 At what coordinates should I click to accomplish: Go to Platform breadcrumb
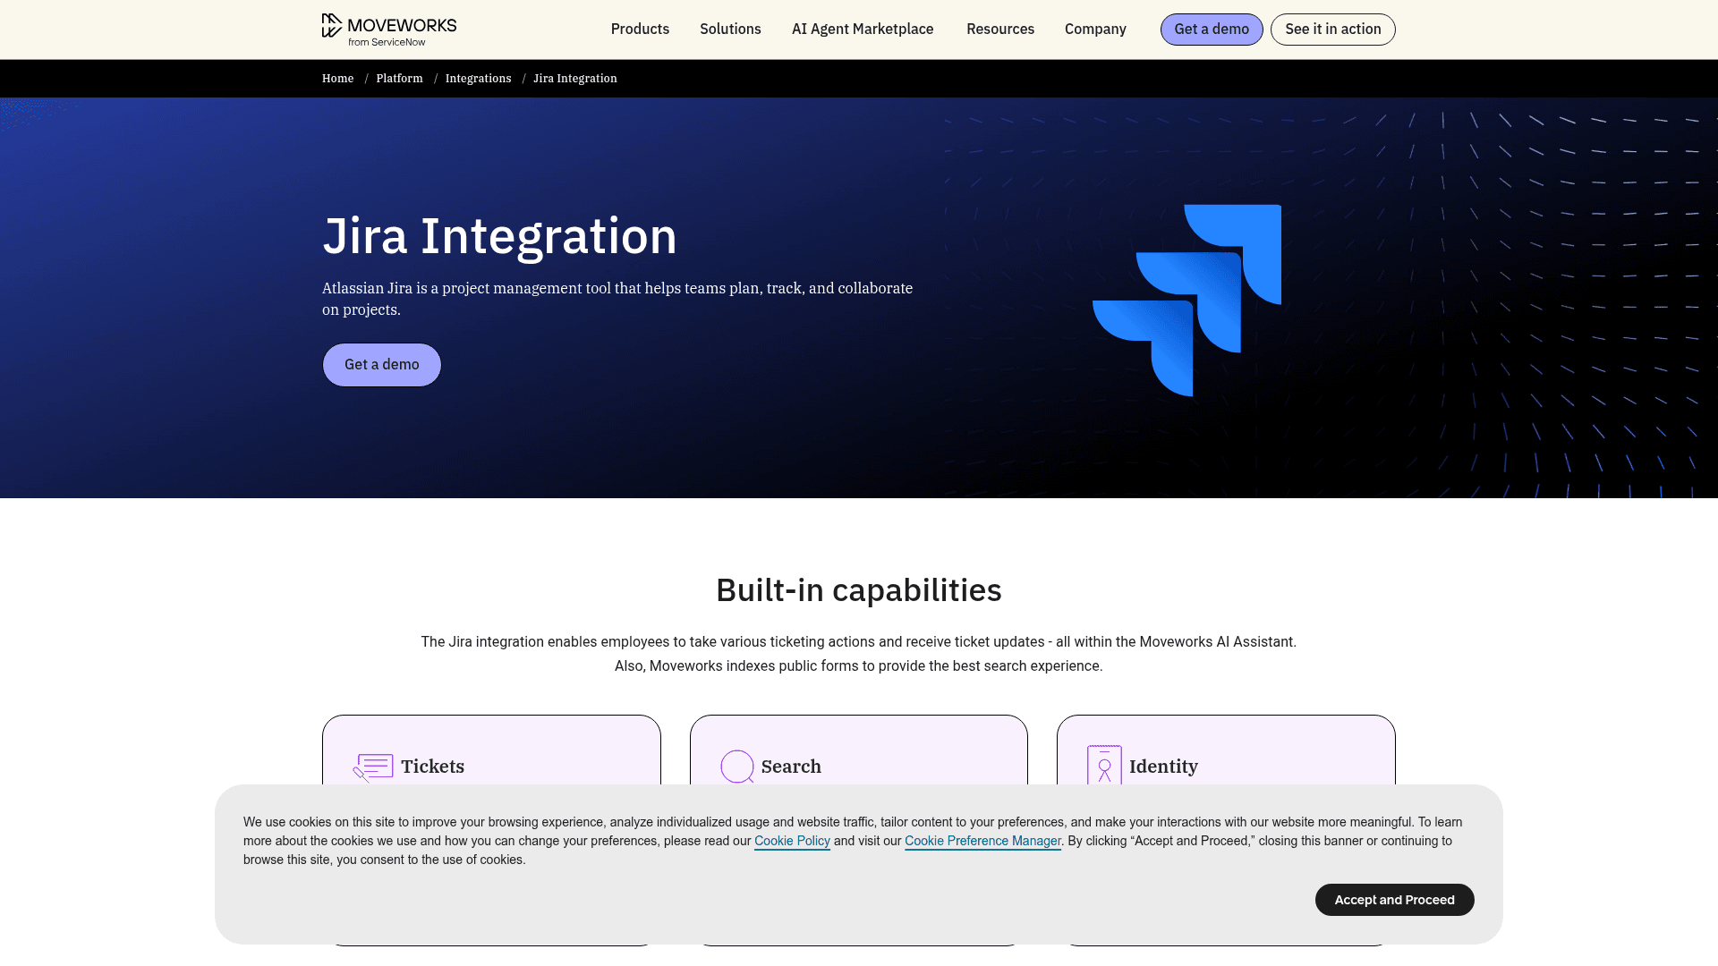pyautogui.click(x=399, y=79)
